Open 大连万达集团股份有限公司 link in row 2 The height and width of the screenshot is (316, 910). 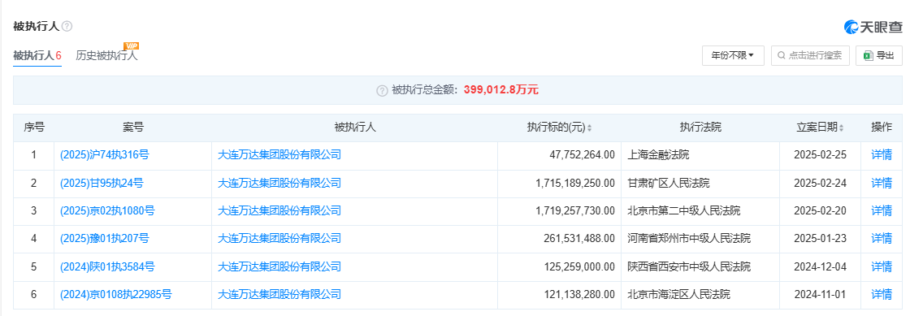279,184
